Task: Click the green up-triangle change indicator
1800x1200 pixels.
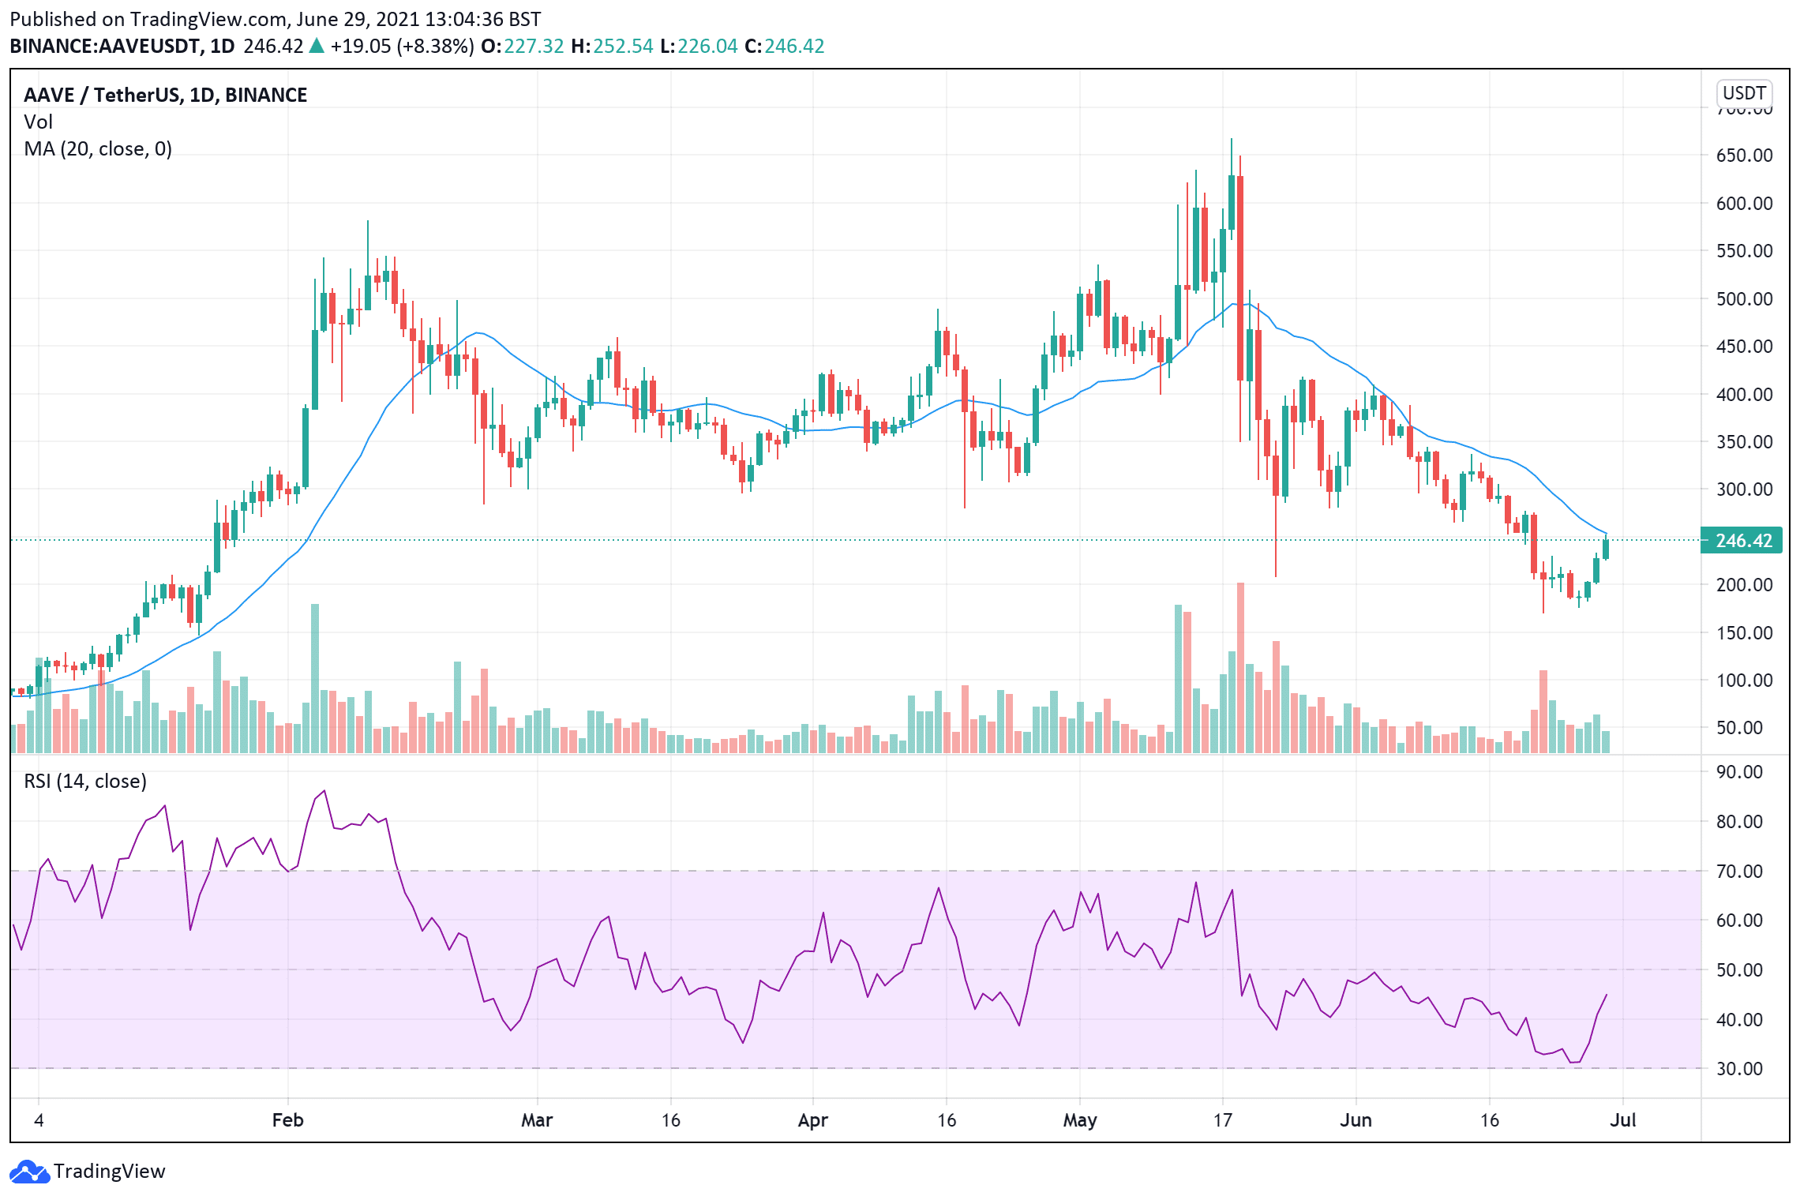Action: point(317,46)
